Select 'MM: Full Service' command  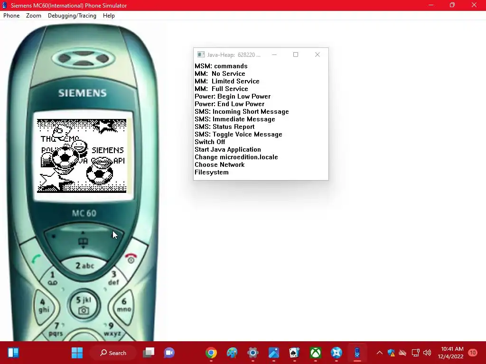point(221,89)
